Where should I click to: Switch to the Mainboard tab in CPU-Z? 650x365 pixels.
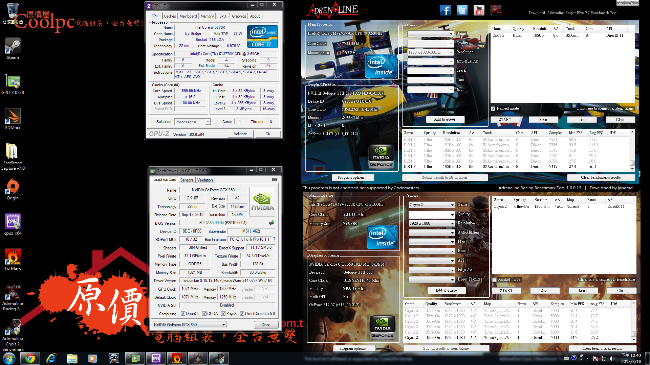tap(188, 16)
